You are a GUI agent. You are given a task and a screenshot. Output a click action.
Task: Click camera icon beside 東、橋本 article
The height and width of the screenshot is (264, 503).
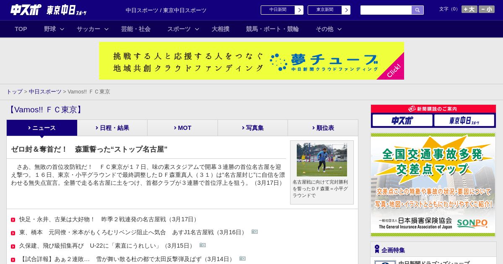[x=254, y=232]
